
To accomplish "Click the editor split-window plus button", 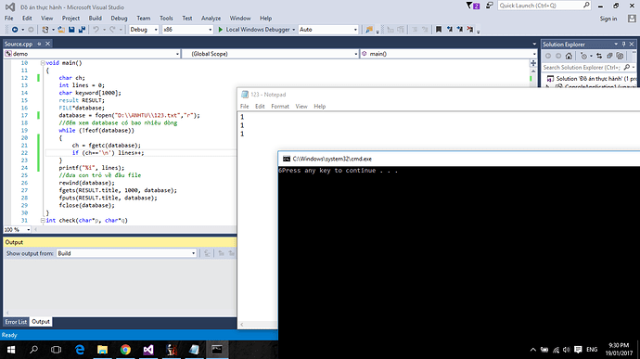I will [533, 63].
